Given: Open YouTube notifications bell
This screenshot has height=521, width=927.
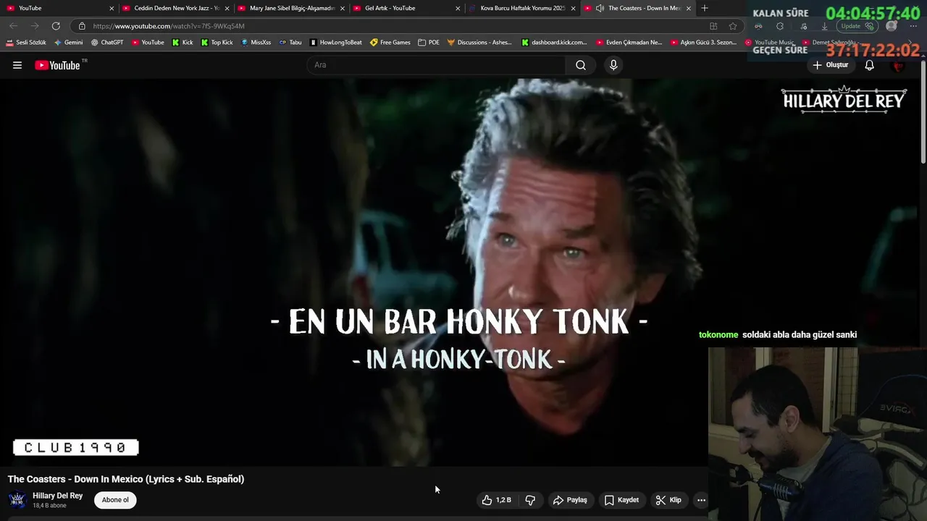Looking at the screenshot, I should tap(869, 65).
